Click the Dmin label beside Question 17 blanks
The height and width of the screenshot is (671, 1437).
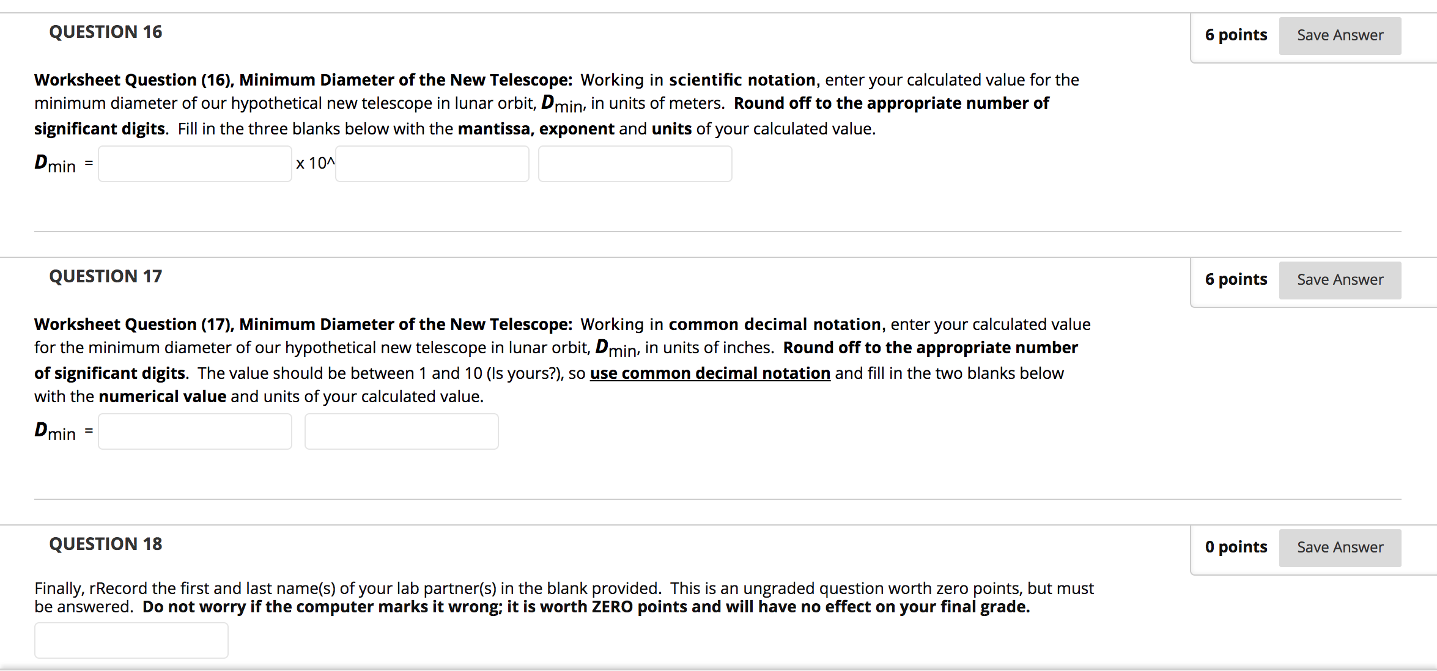[x=55, y=431]
